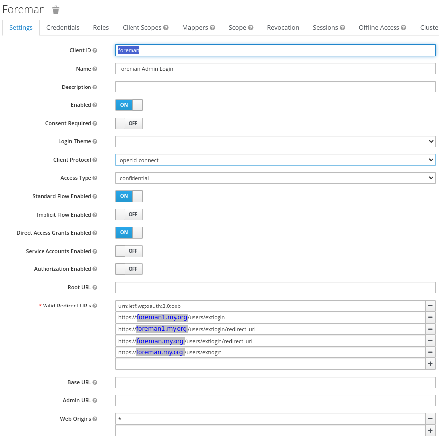Show help icon for Access Type

click(x=95, y=178)
